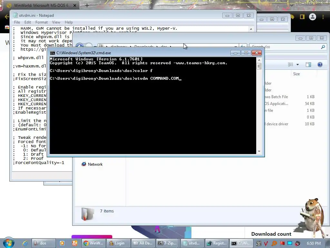Close the WinWorld Chrome tab
The width and height of the screenshot is (330, 248).
pos(75,5)
